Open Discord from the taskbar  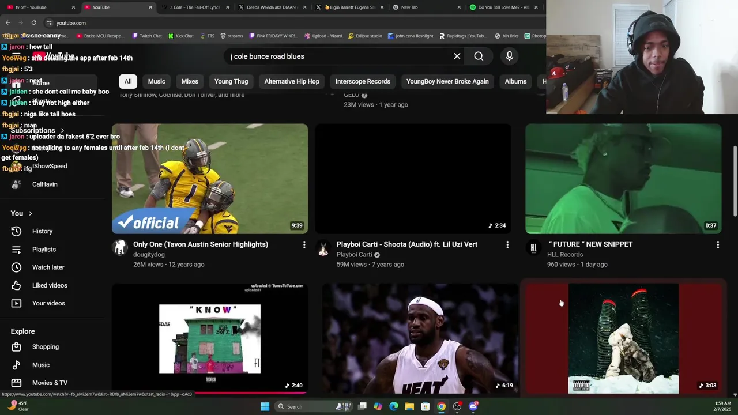point(473,406)
